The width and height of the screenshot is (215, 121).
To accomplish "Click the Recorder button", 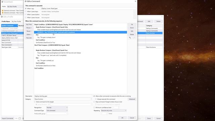I will point(29,38).
